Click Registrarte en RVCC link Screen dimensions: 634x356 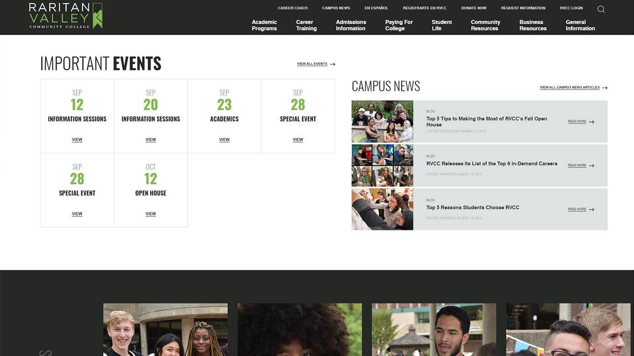(425, 8)
